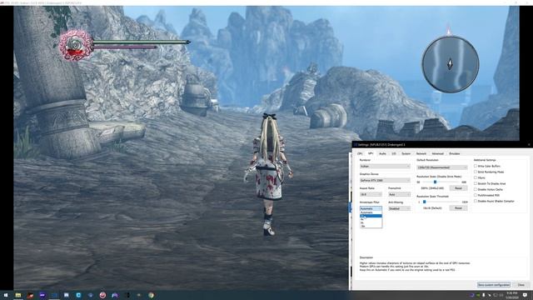Close the settings dialog with X

click(529, 144)
